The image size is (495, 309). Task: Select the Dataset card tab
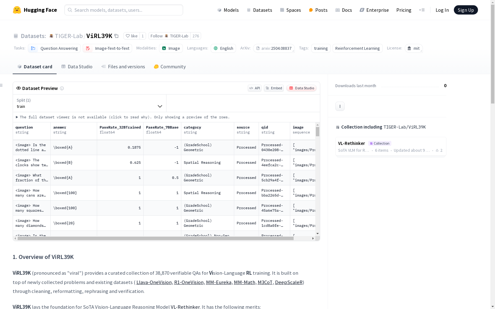click(x=35, y=67)
